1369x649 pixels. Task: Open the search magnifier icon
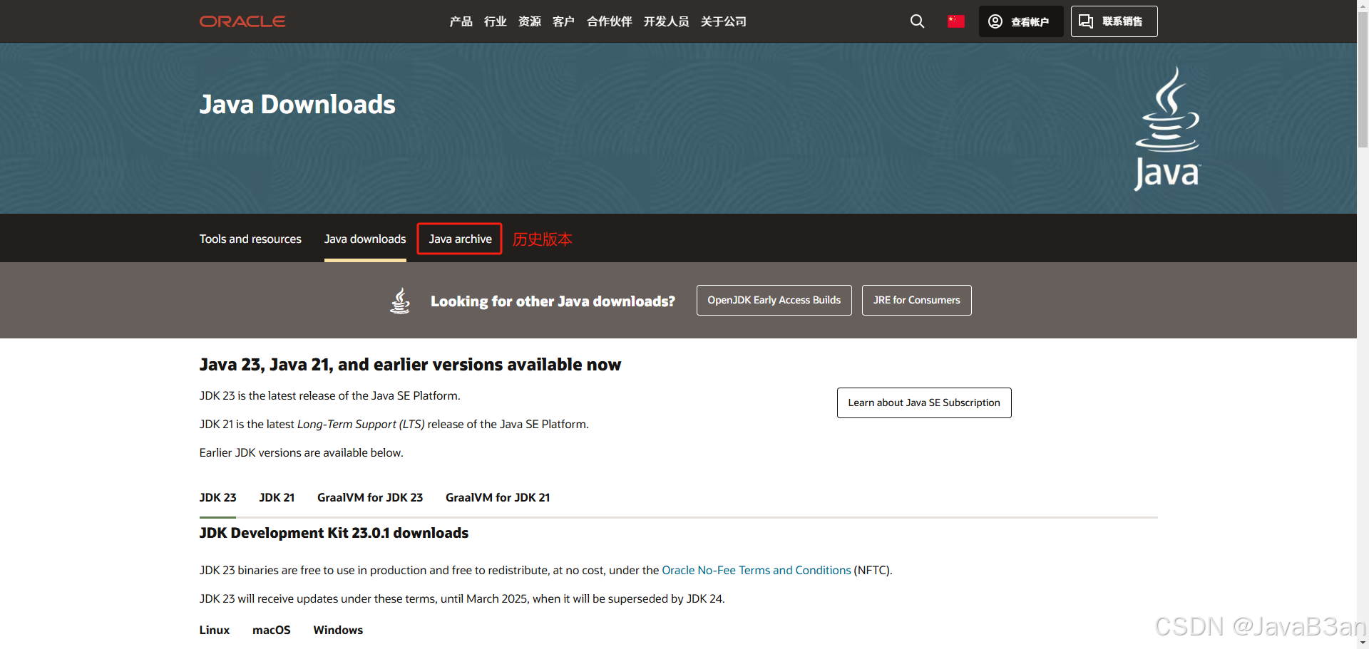[917, 21]
